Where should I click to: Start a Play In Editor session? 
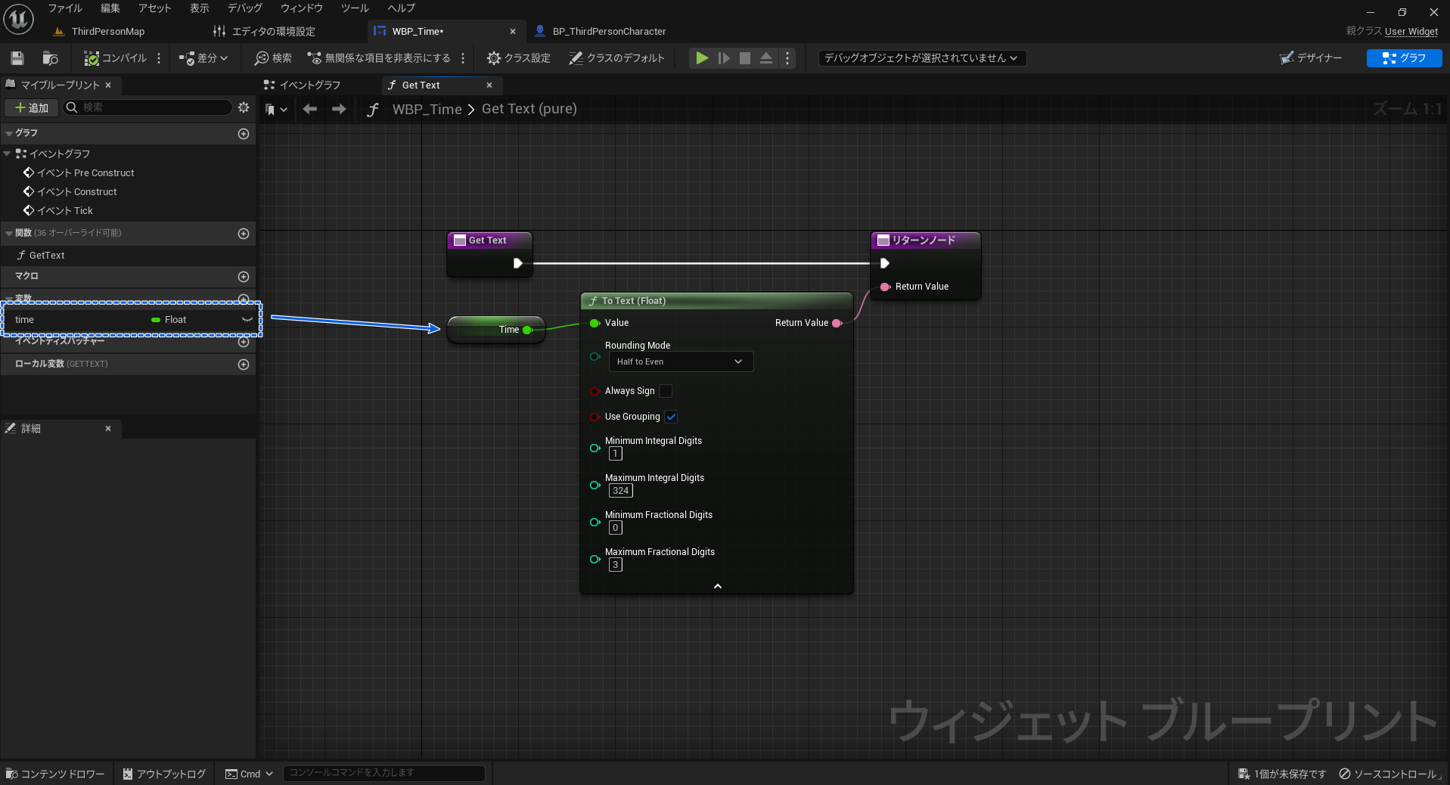(x=701, y=58)
